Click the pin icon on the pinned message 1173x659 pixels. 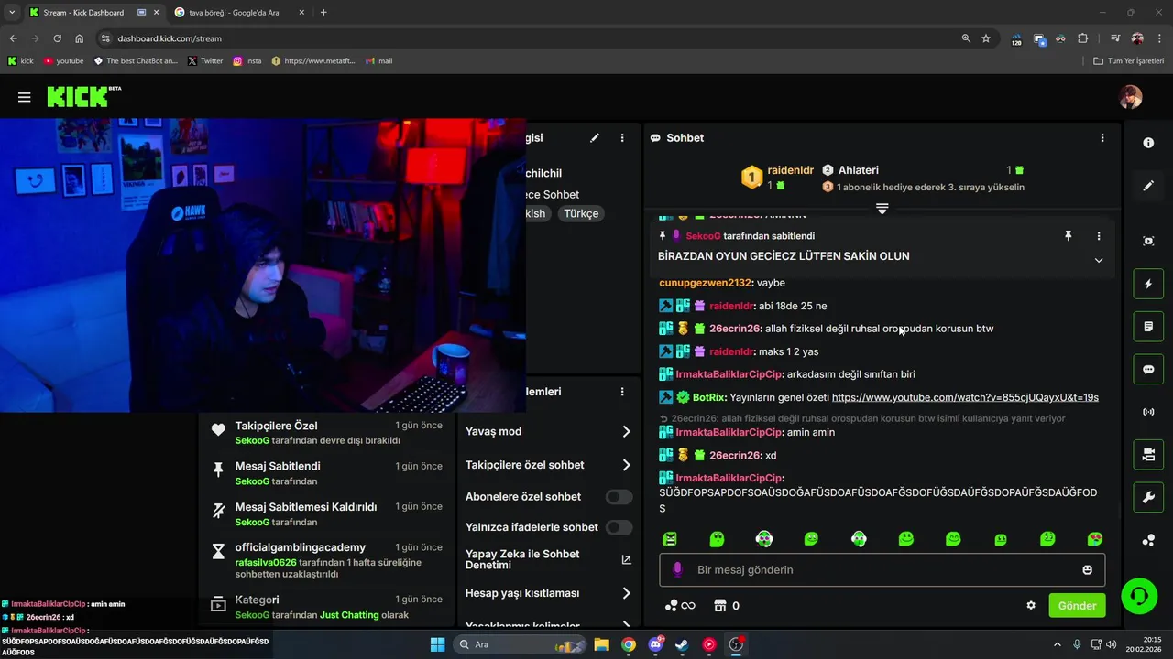pyautogui.click(x=1068, y=236)
